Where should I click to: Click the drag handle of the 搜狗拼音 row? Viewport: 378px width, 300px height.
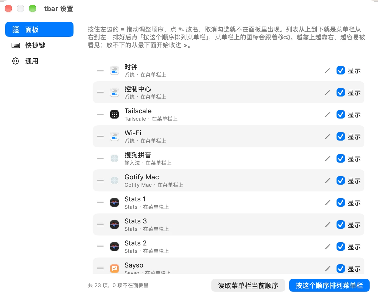[x=100, y=159]
